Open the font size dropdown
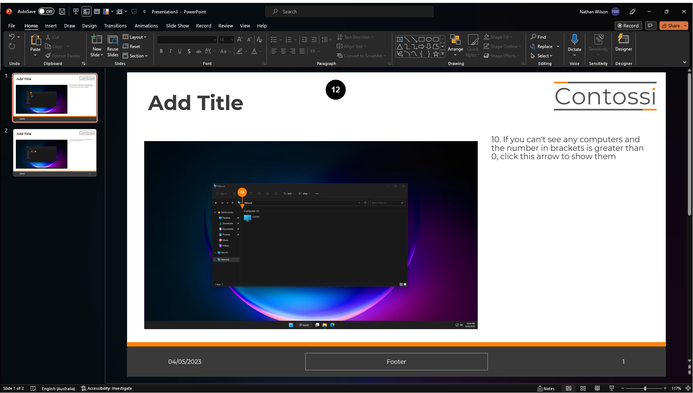The height and width of the screenshot is (393, 693). (x=232, y=40)
